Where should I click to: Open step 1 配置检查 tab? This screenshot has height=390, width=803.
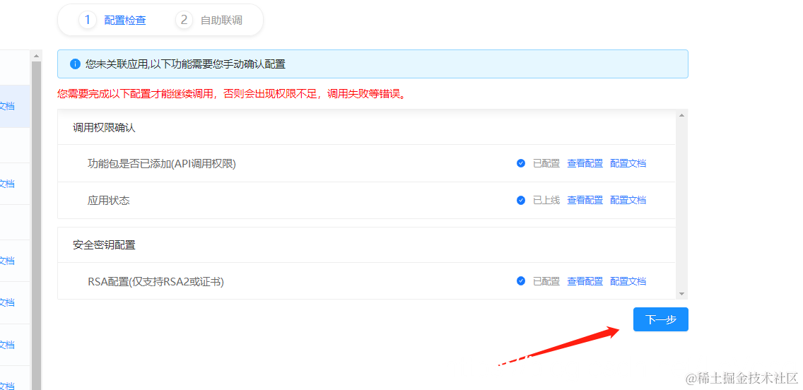(112, 20)
